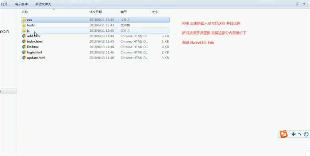
Task: Click the js folder name
Action: 28,31
